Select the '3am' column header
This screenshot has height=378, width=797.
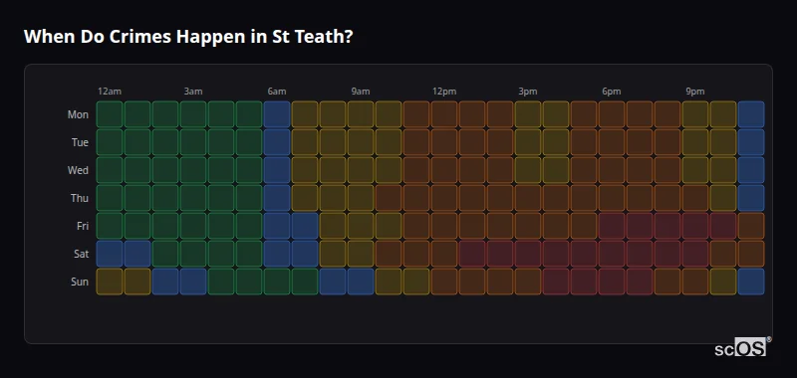click(193, 92)
